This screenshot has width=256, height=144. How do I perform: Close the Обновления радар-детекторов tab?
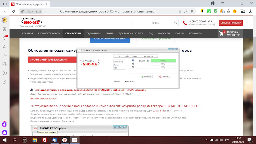(x=46, y=4)
